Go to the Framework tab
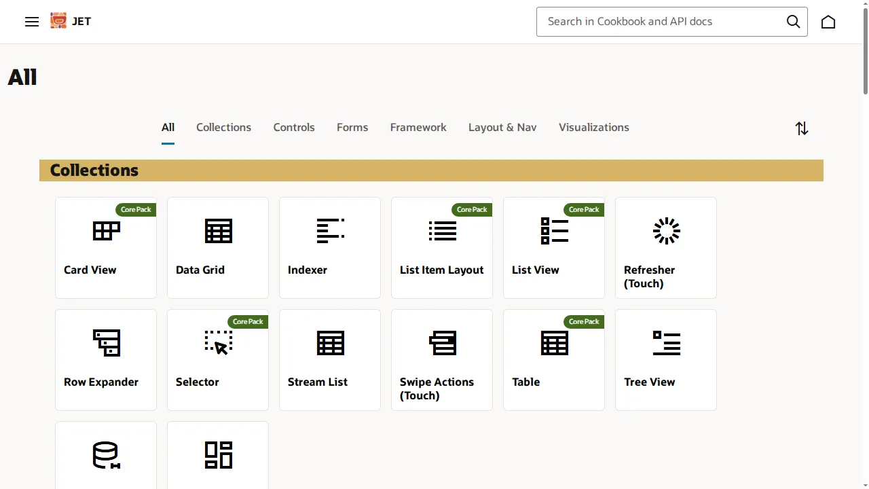Viewport: 869px width, 489px height. tap(418, 128)
